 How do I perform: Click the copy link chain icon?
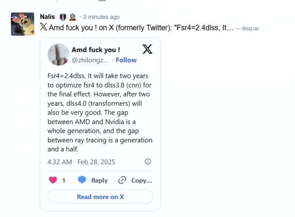pos(122,180)
